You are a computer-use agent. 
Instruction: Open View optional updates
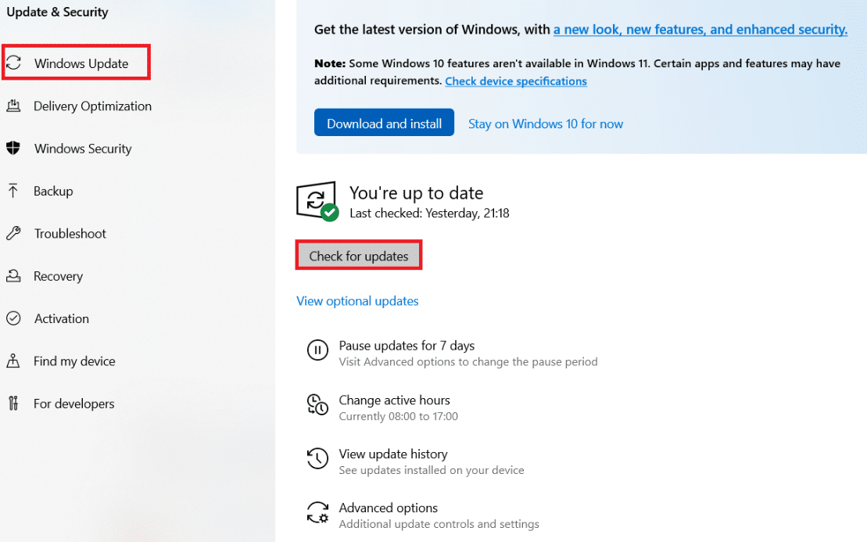(x=357, y=300)
